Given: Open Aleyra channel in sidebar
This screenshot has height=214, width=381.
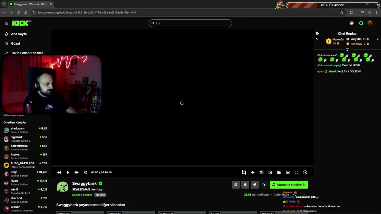Looking at the screenshot, I should point(25,156).
